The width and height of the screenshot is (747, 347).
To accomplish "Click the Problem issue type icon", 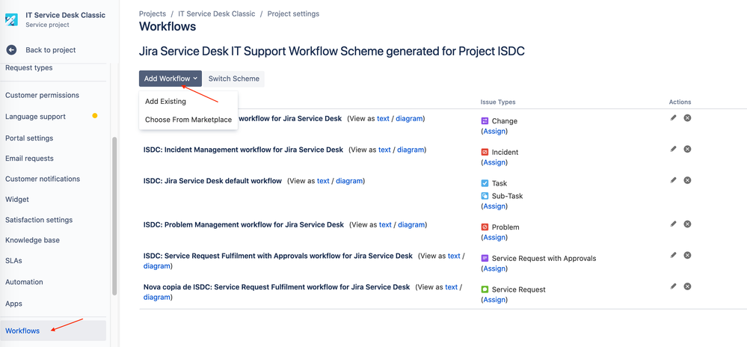I will tap(485, 227).
